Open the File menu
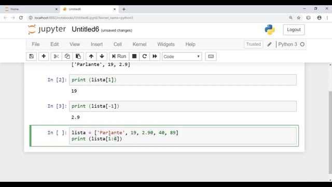This screenshot has width=332, height=187. tap(36, 44)
